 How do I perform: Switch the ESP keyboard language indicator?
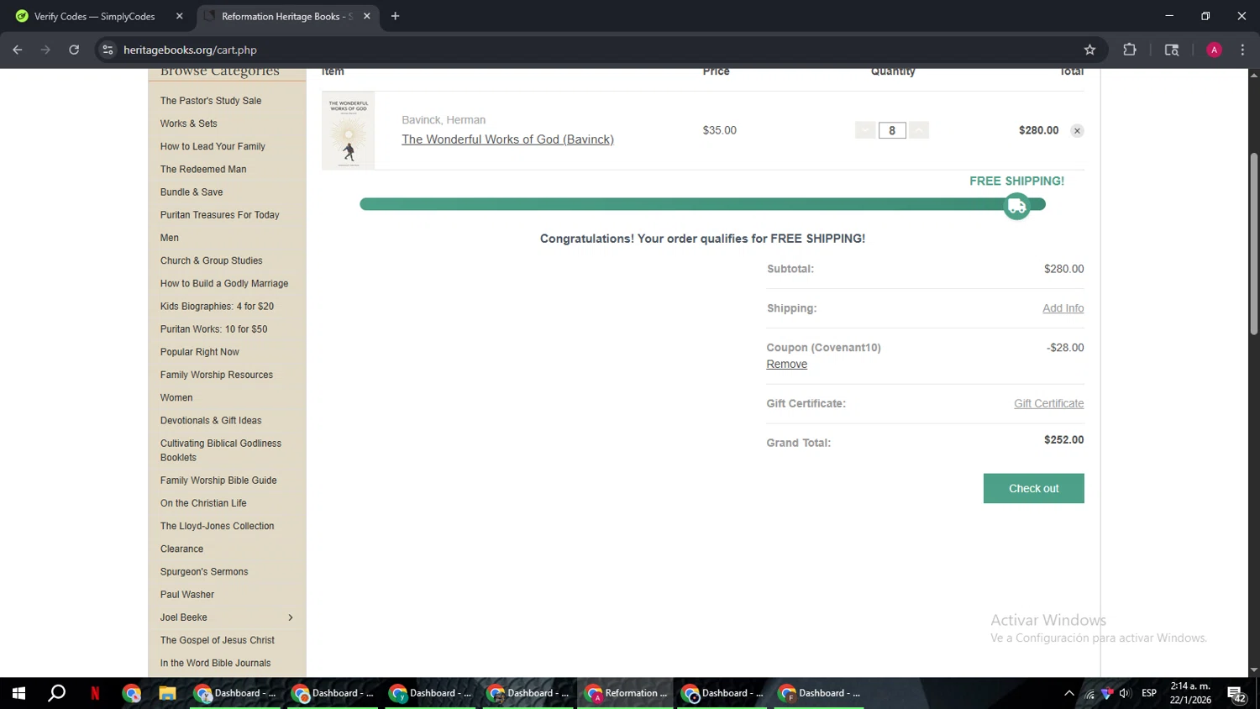click(1149, 693)
